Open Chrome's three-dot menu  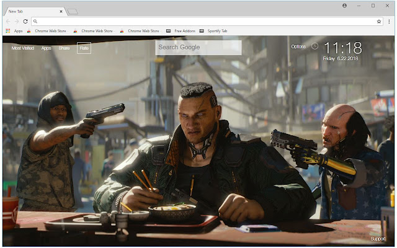[x=389, y=22]
